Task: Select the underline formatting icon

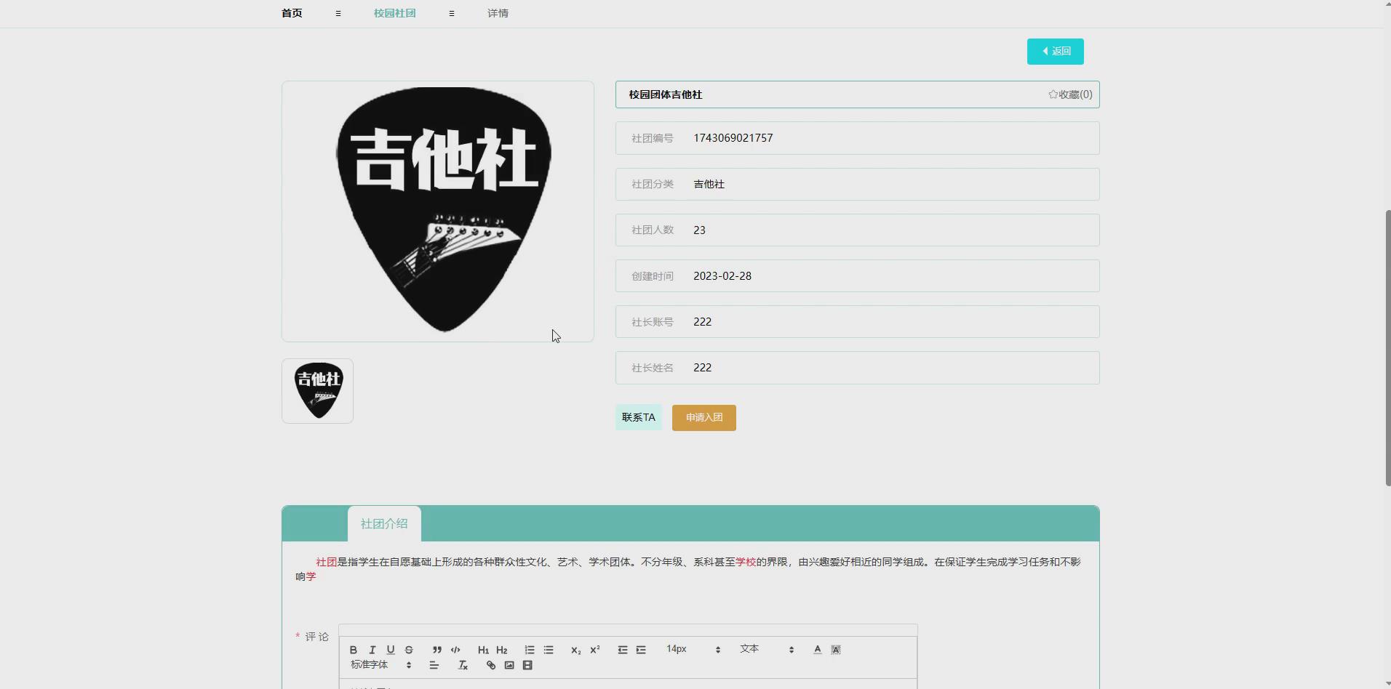Action: tap(391, 650)
